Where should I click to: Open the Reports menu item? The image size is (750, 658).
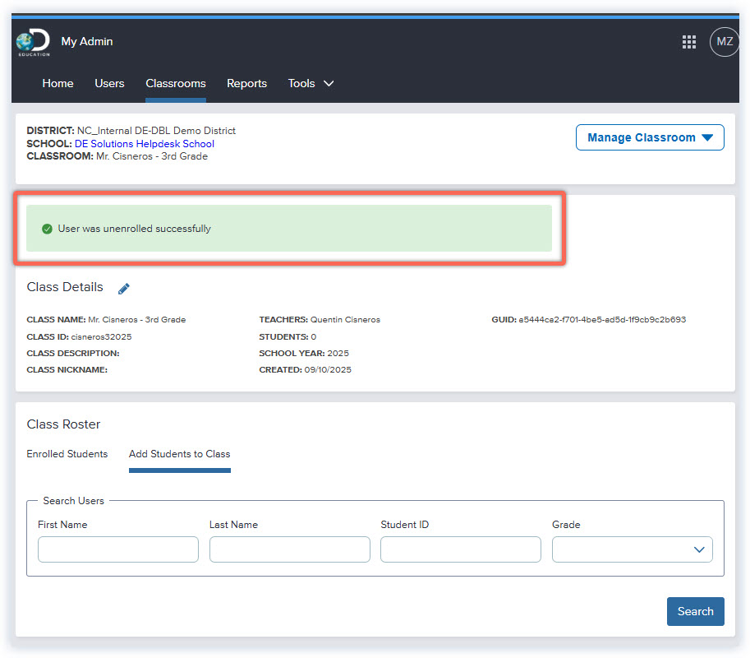coord(246,83)
